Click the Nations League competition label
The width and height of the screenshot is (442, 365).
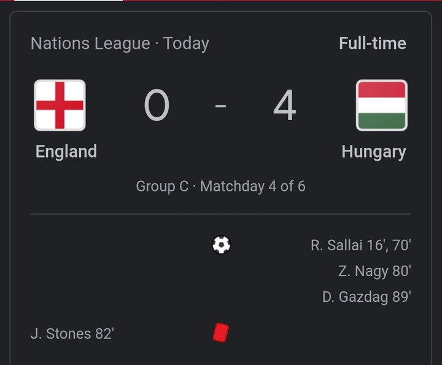90,44
